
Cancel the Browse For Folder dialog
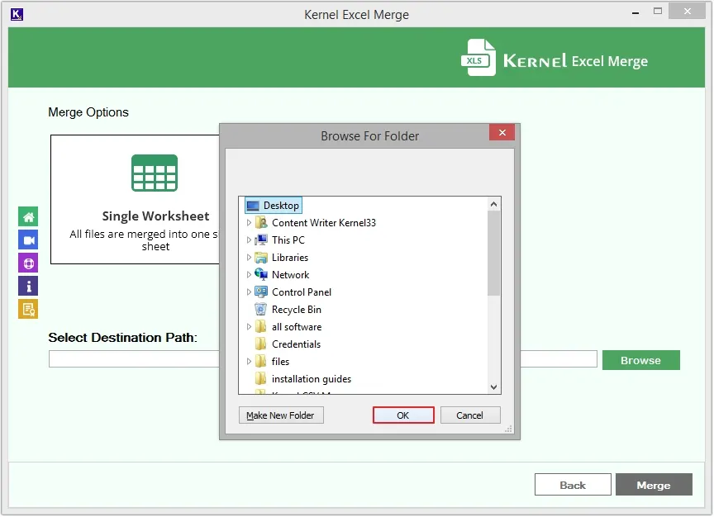(470, 415)
